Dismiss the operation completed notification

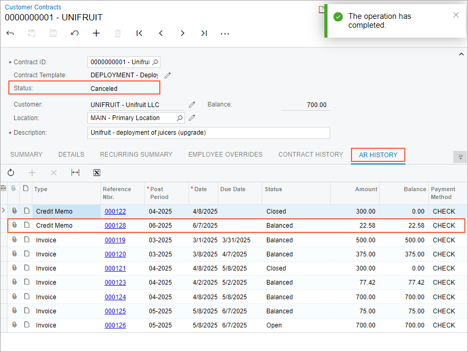click(455, 15)
